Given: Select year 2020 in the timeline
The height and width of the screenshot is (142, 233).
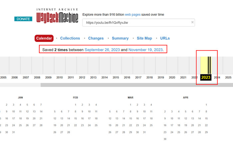Looking at the screenshot, I should tap(172, 77).
